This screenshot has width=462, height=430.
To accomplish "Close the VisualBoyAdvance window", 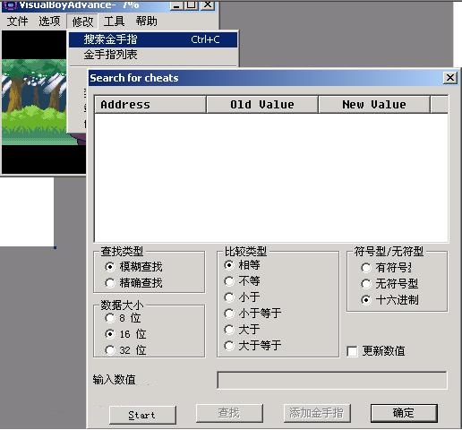I will point(207,4).
